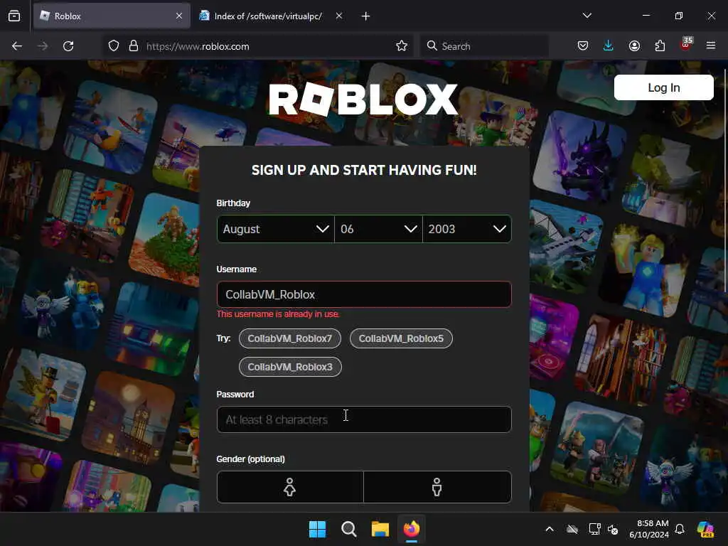Click the page vertical scrollbar
The width and height of the screenshot is (728, 546).
coord(725,181)
